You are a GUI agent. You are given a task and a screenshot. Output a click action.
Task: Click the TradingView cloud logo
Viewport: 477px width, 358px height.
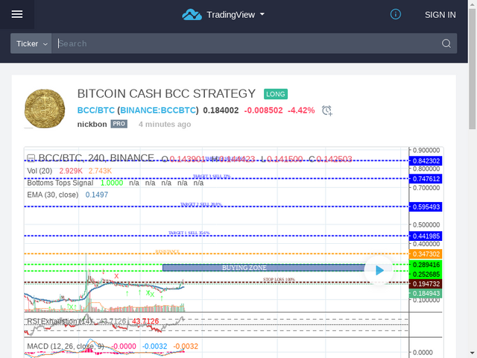[192, 15]
